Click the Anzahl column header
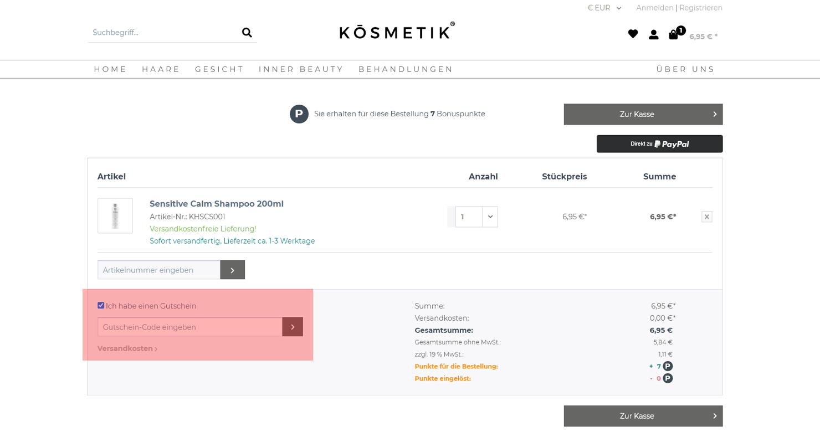Image resolution: width=820 pixels, height=437 pixels. click(483, 177)
